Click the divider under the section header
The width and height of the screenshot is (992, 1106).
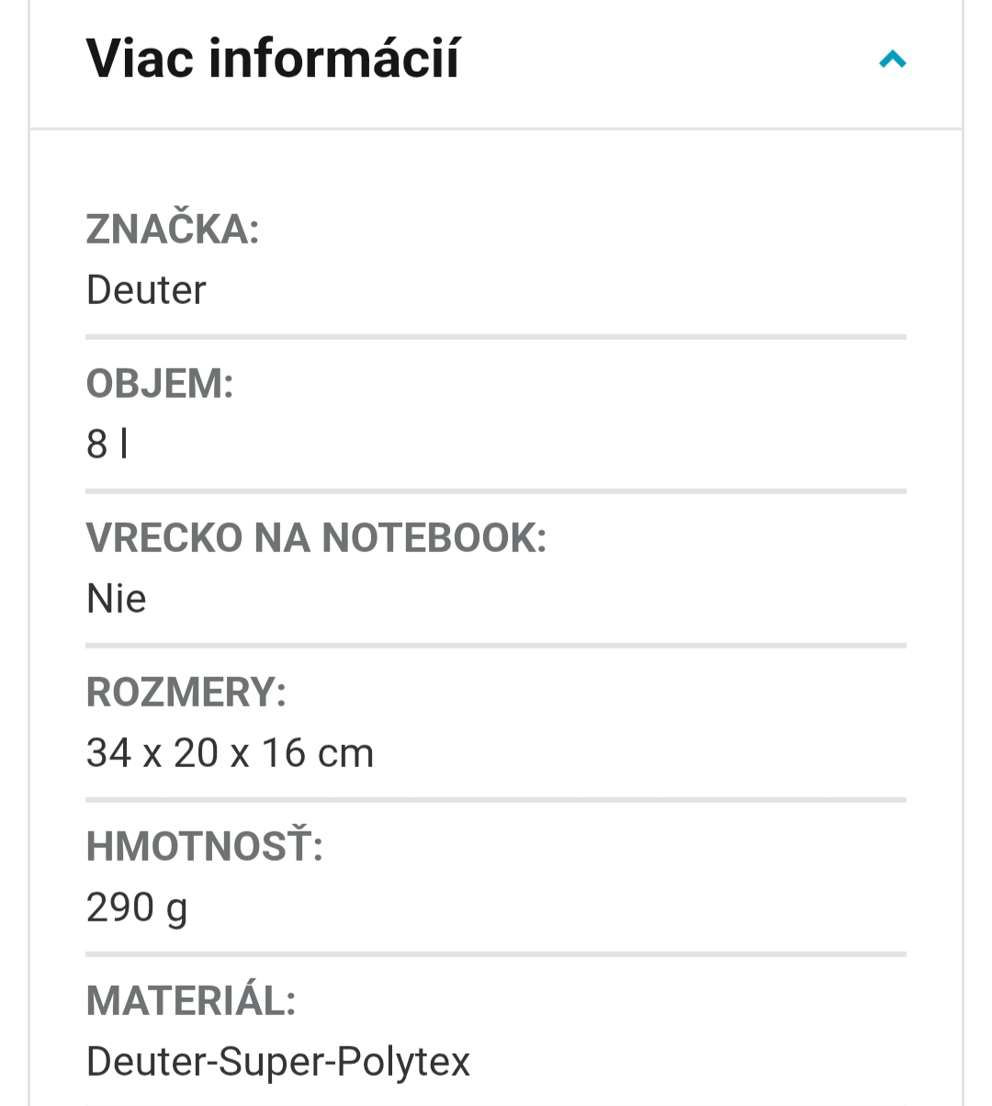tap(496, 129)
